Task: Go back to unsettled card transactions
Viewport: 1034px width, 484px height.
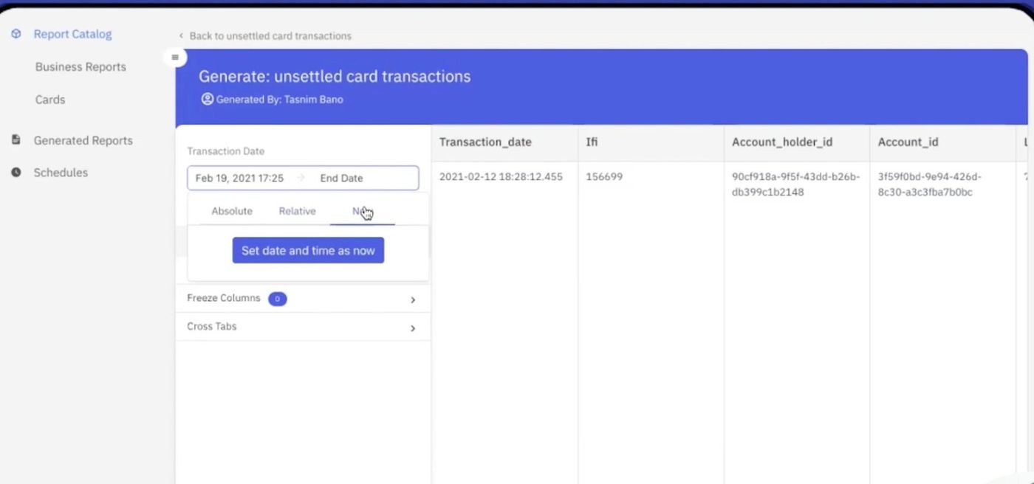Action: pos(270,36)
